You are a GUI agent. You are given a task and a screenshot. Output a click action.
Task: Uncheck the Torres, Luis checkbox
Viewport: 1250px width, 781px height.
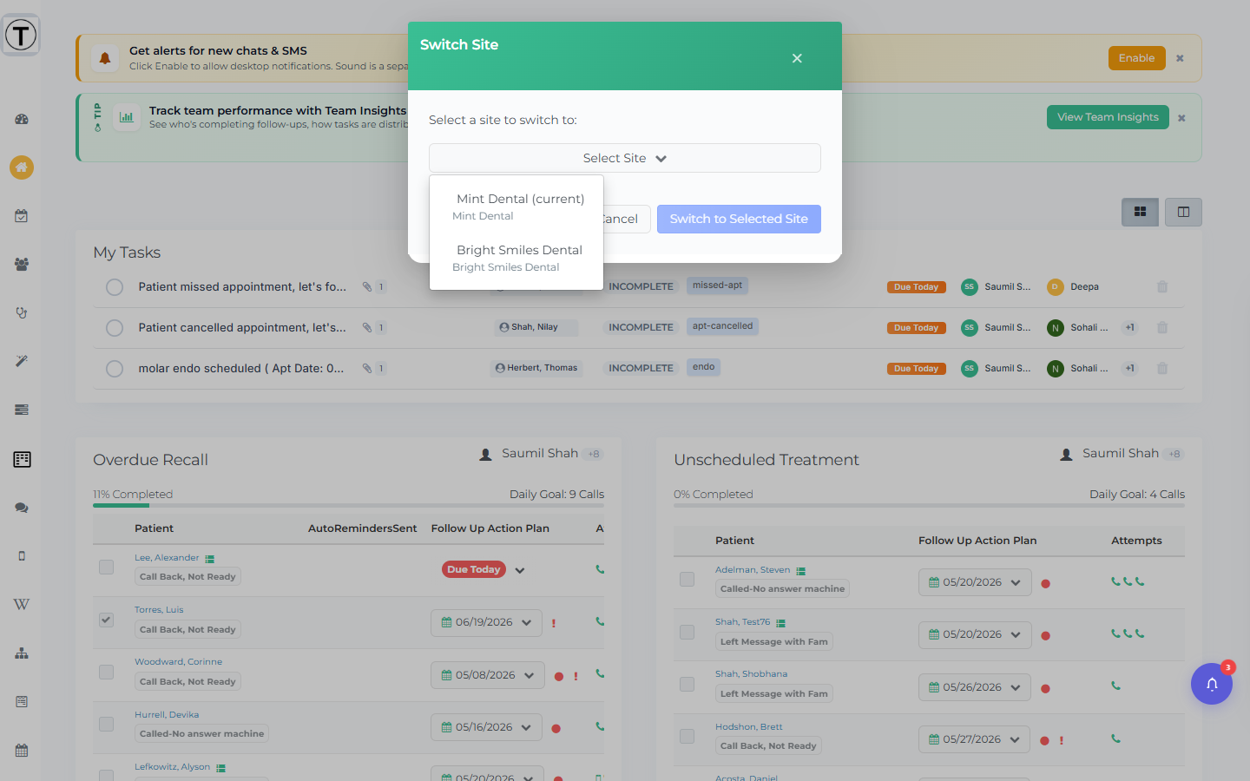[x=106, y=620]
